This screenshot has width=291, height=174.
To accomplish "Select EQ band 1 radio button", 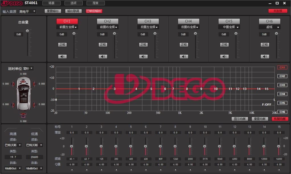I will [x=72, y=170].
